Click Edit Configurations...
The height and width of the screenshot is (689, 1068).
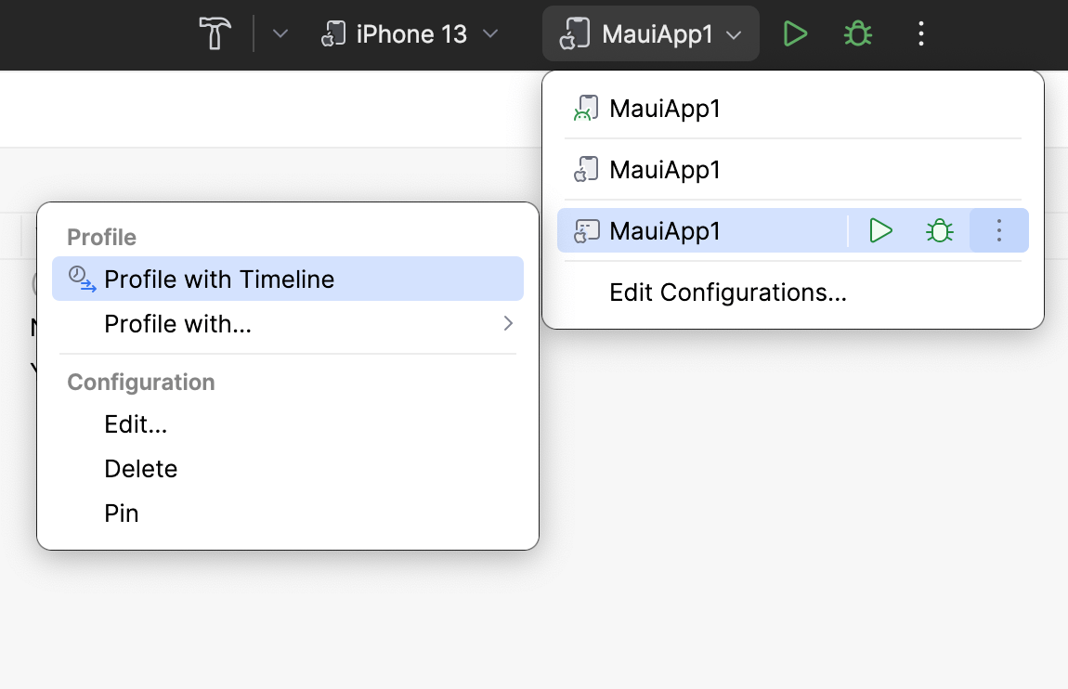click(x=727, y=292)
